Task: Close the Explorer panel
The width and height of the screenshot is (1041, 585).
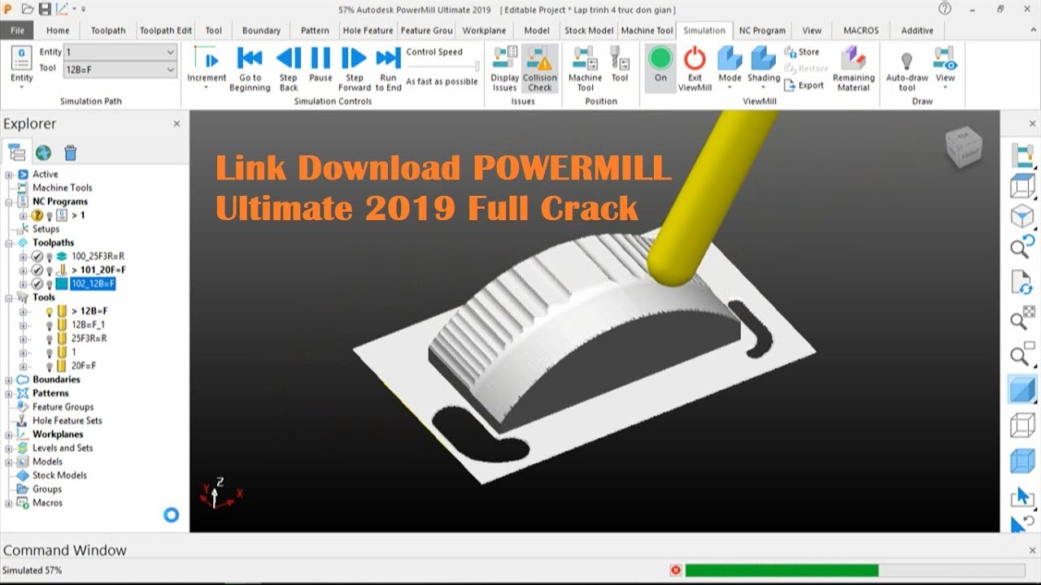Action: (x=176, y=123)
